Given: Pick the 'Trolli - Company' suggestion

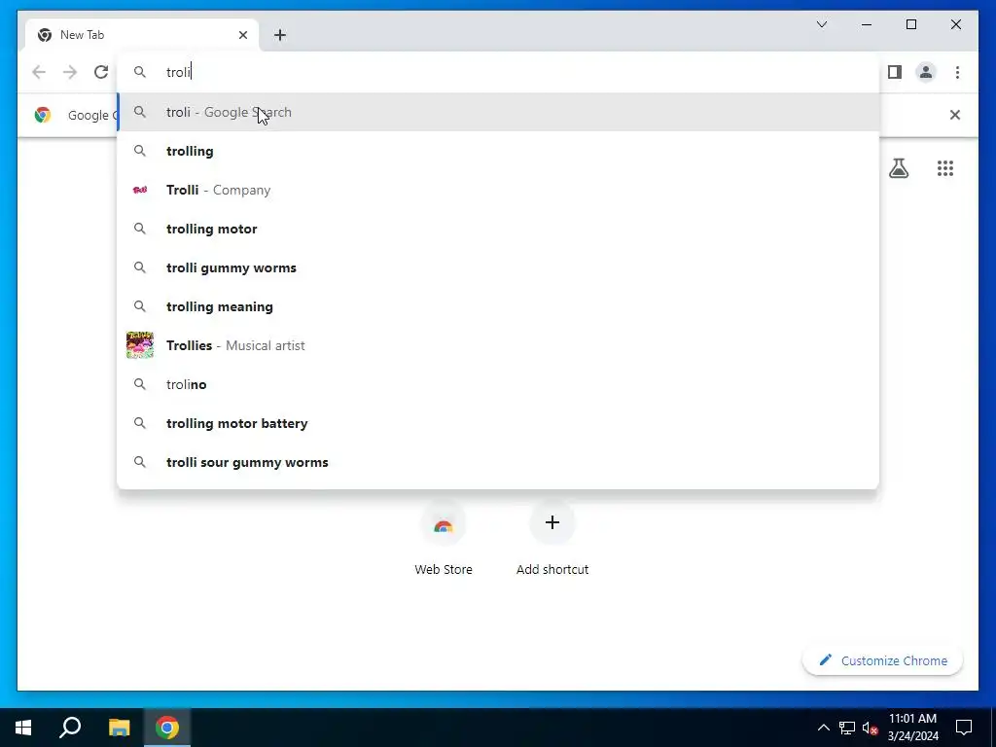Looking at the screenshot, I should tap(498, 190).
